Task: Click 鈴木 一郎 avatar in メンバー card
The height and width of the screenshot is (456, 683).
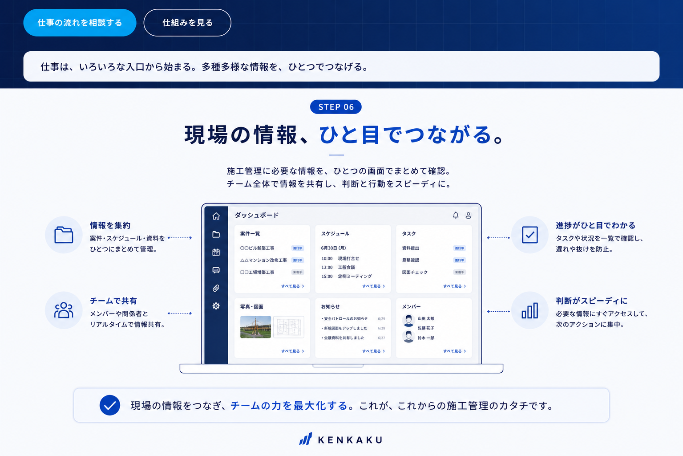Action: [x=409, y=336]
